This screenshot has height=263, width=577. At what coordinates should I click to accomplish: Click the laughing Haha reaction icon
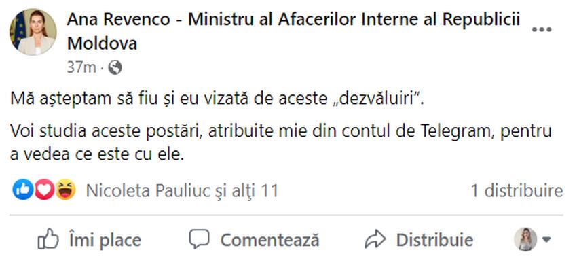pyautogui.click(x=66, y=190)
